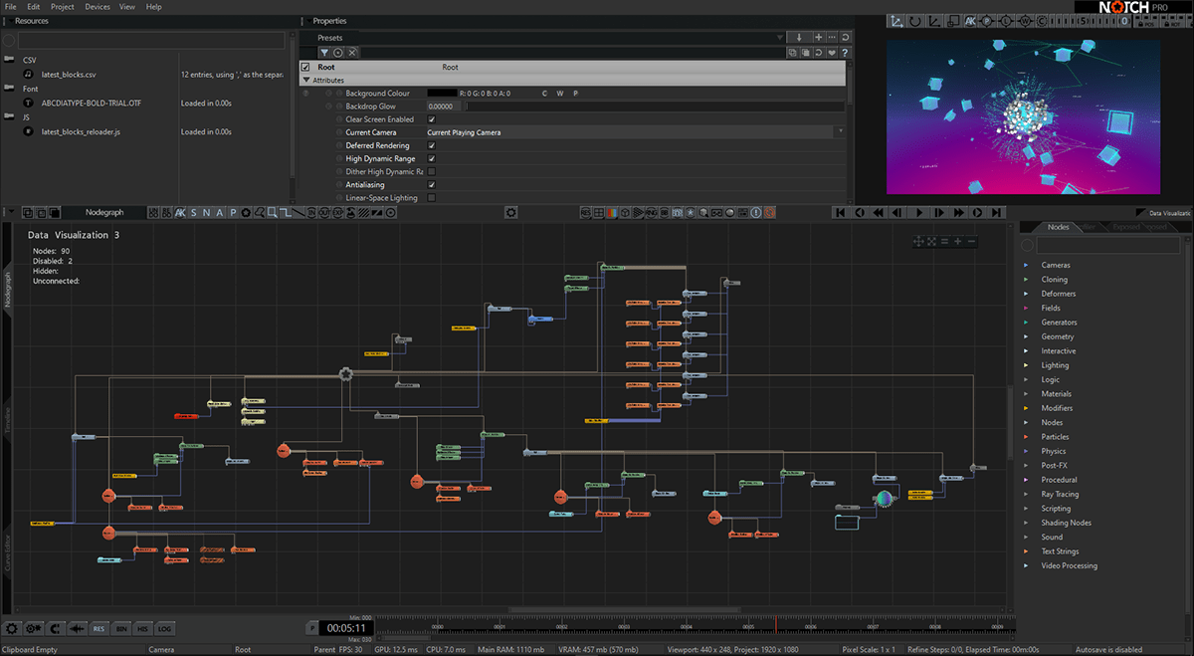Click the BIN button in bottom toolbar
This screenshot has height=656, width=1194.
tap(121, 628)
